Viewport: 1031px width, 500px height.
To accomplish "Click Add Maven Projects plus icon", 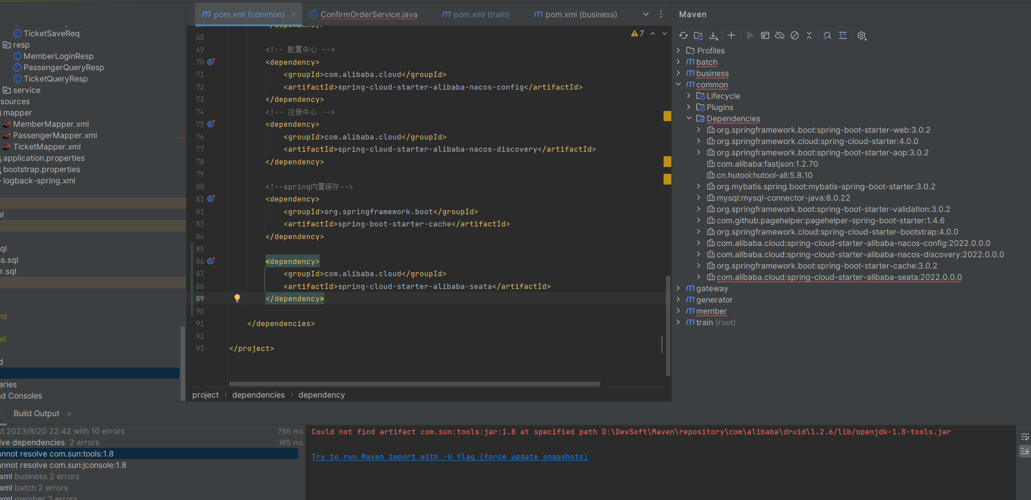I will point(731,35).
